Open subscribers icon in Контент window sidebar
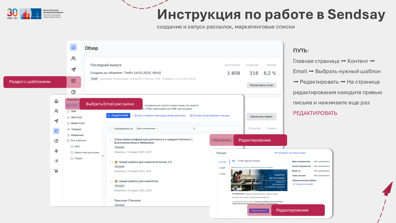 [56, 111]
